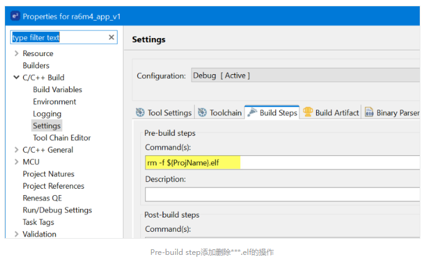Switch to the Toolchain tab
426x263 pixels.
[220, 112]
